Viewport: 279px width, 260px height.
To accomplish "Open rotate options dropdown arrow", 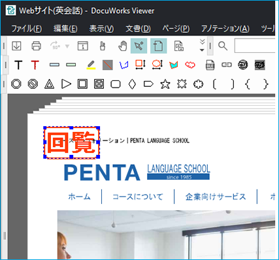I will (x=67, y=46).
